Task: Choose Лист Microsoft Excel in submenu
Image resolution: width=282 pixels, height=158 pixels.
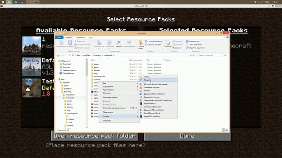Action: tap(159, 113)
